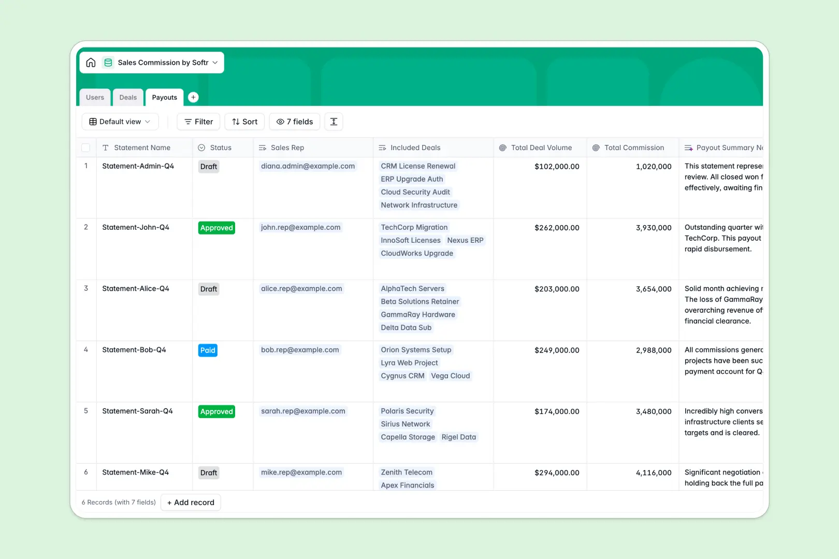This screenshot has width=839, height=559.
Task: Open the Filter options via the filter icon
Action: pos(188,122)
